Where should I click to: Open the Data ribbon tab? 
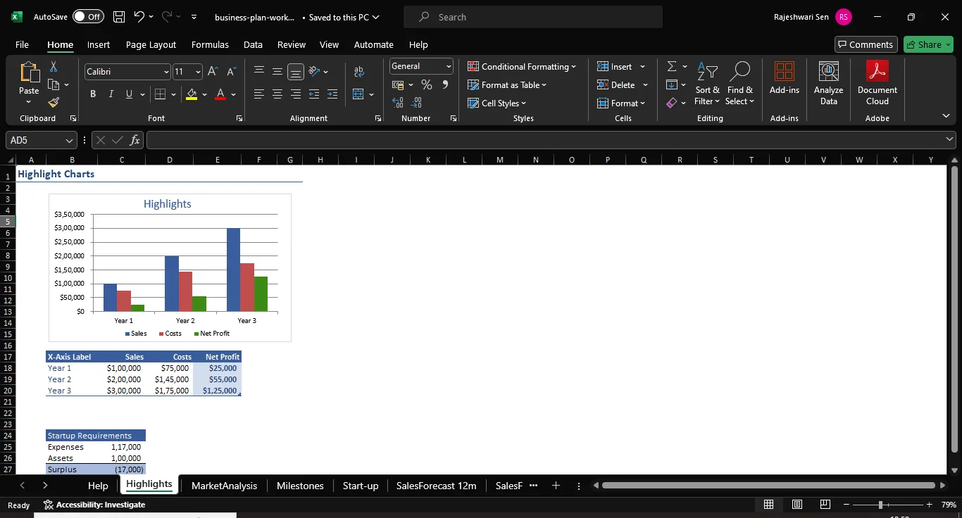tap(253, 44)
